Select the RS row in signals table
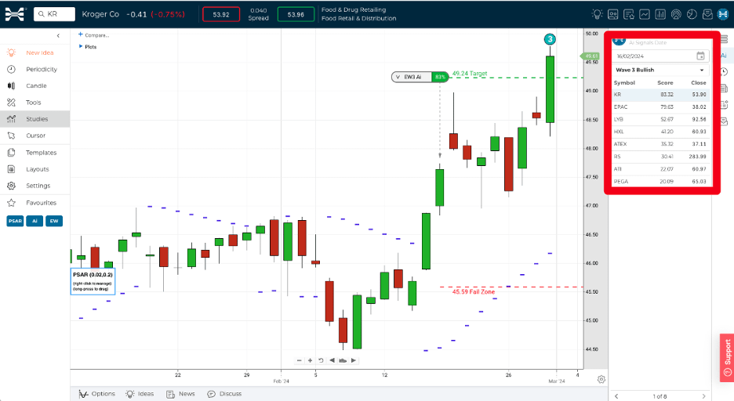The width and height of the screenshot is (734, 401). [660, 157]
